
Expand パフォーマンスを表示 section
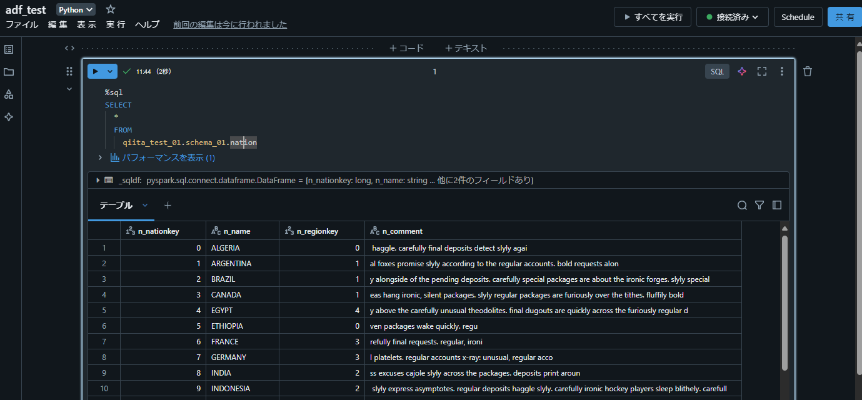click(x=100, y=157)
